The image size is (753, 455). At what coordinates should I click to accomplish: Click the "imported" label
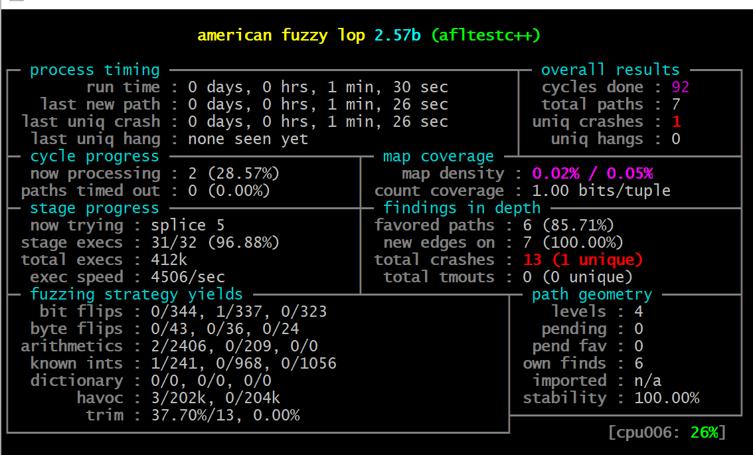tap(569, 381)
